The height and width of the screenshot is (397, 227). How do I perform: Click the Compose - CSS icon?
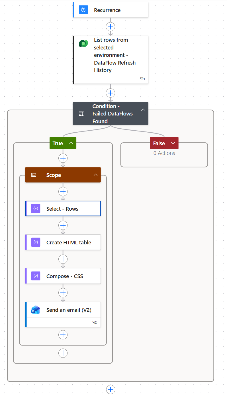36,276
